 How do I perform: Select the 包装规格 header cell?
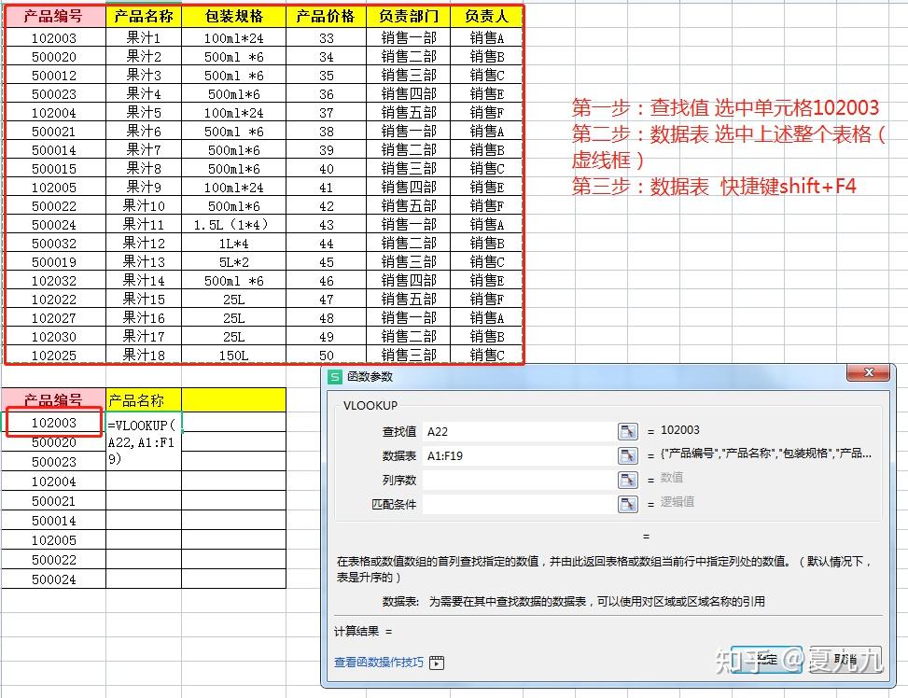pos(234,16)
